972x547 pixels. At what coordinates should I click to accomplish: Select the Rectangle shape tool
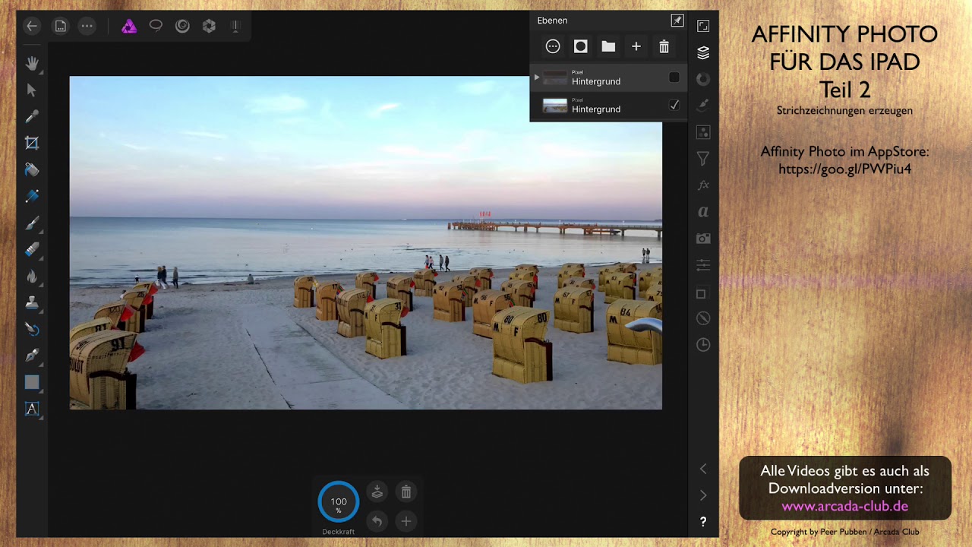(x=32, y=382)
